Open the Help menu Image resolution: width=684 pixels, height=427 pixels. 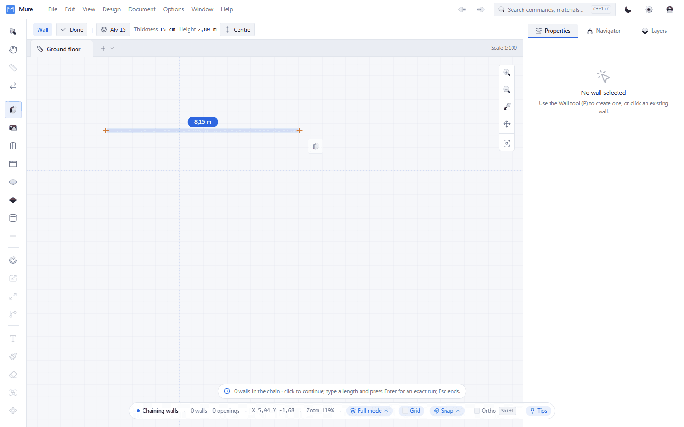pos(227,9)
